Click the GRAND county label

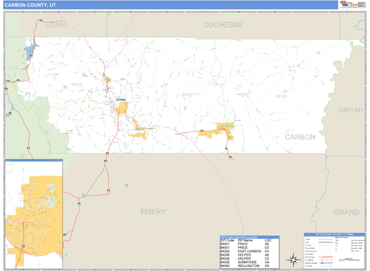coord(346,212)
